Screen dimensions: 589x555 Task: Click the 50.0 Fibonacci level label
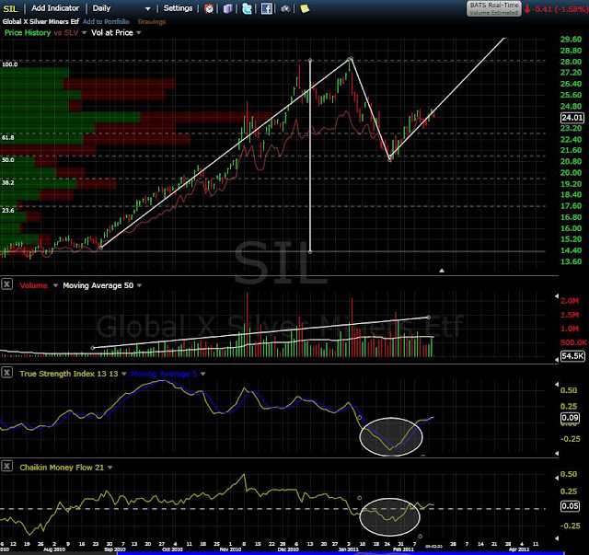tap(8, 160)
